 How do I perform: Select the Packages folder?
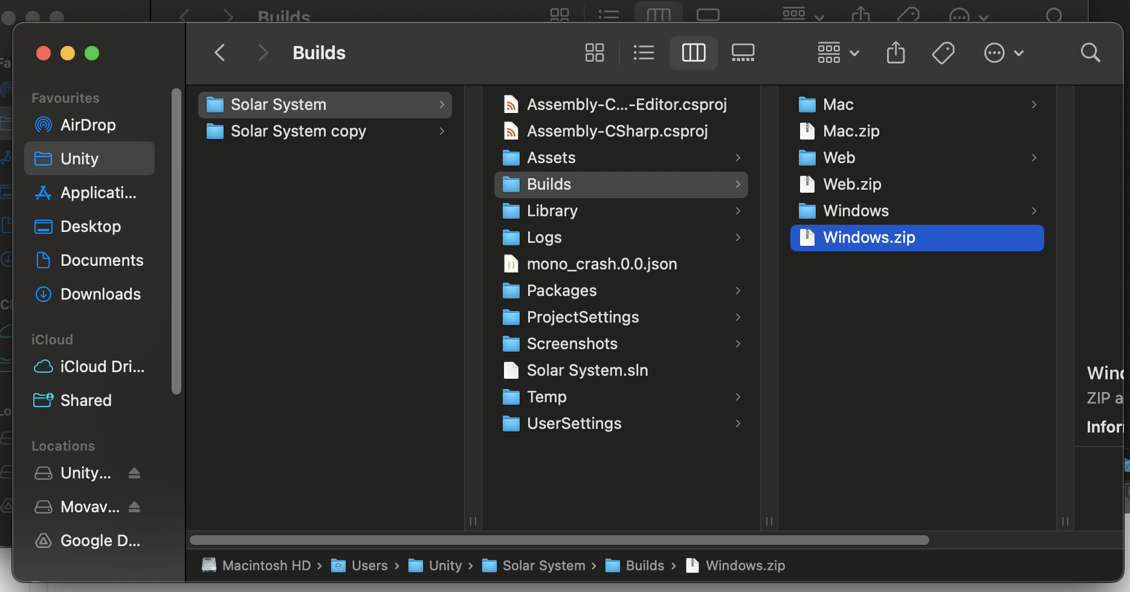click(x=621, y=291)
